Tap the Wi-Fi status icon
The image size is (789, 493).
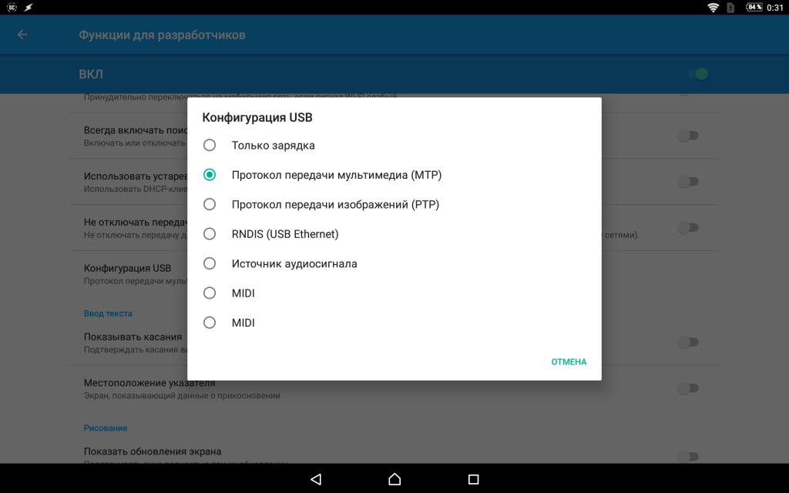[713, 8]
